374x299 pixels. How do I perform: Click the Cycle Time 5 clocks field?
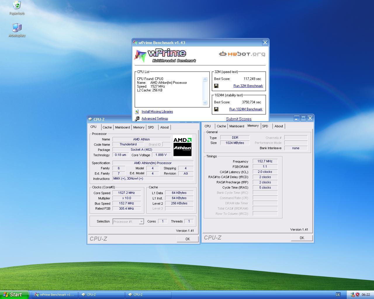click(265, 187)
